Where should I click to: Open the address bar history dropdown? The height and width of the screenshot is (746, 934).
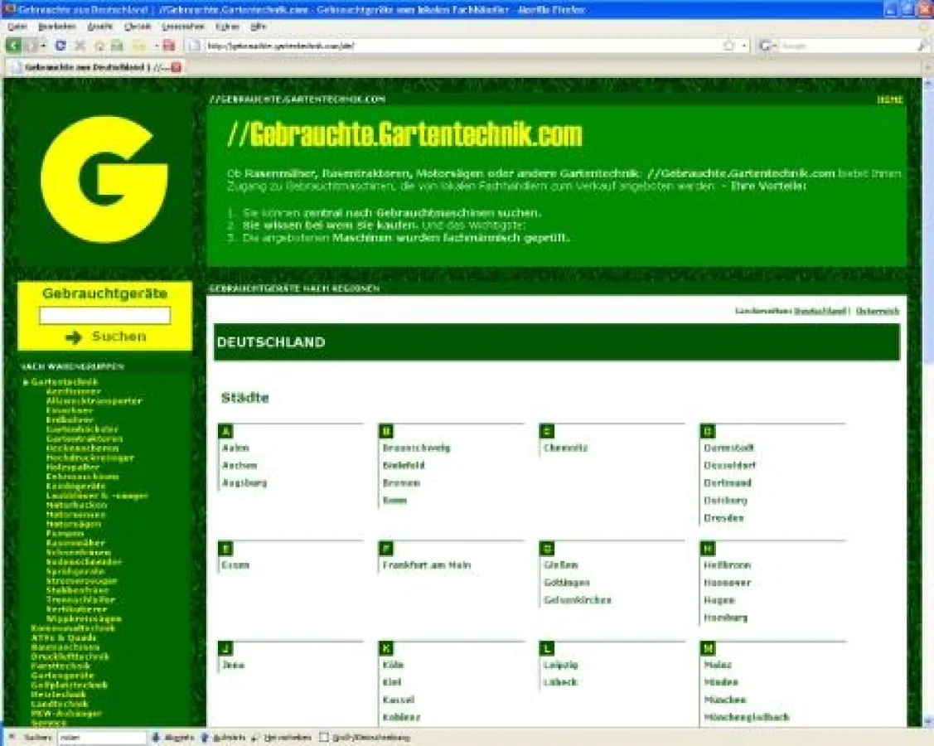(743, 46)
